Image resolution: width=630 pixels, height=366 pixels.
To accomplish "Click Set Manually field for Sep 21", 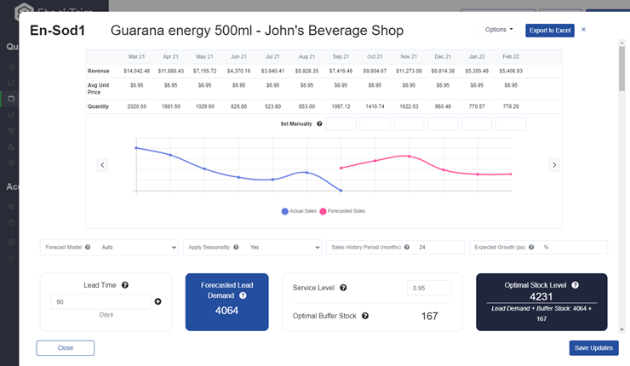I will coord(341,124).
